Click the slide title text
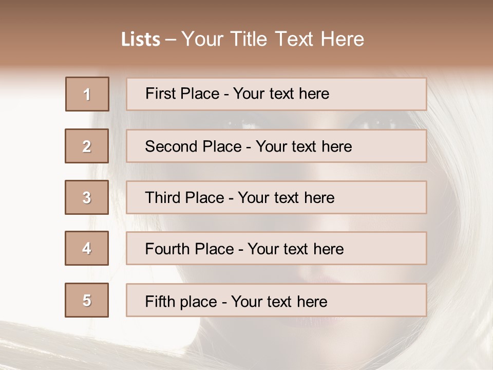The width and height of the screenshot is (493, 370). click(x=242, y=39)
